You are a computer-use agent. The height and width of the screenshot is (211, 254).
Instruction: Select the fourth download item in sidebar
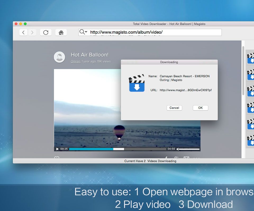(251, 107)
